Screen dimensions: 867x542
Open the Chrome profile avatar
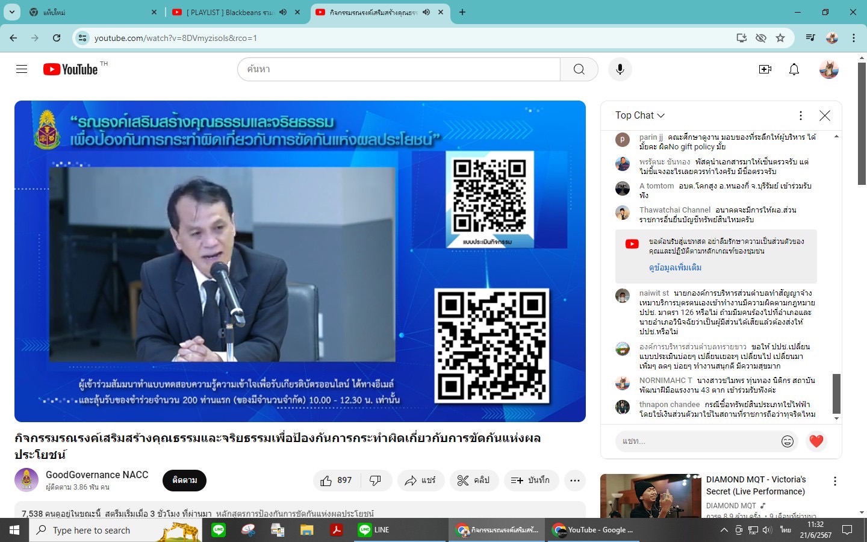click(832, 38)
